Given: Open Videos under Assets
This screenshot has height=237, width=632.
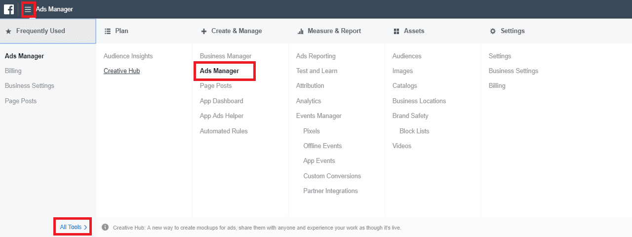Looking at the screenshot, I should pyautogui.click(x=402, y=146).
